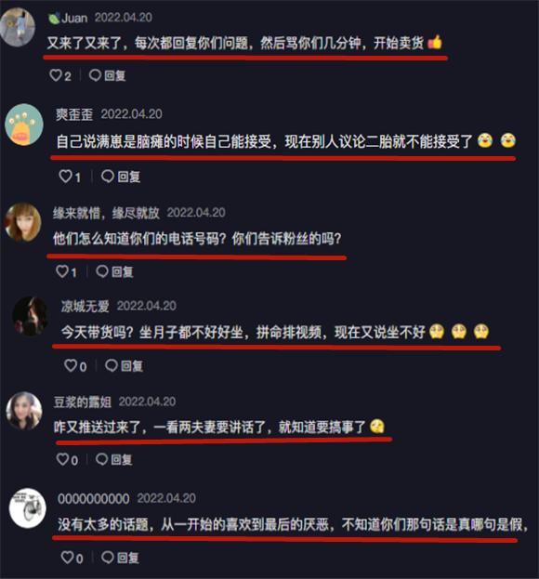Reply to 凉城无爱's comment

coord(124,366)
